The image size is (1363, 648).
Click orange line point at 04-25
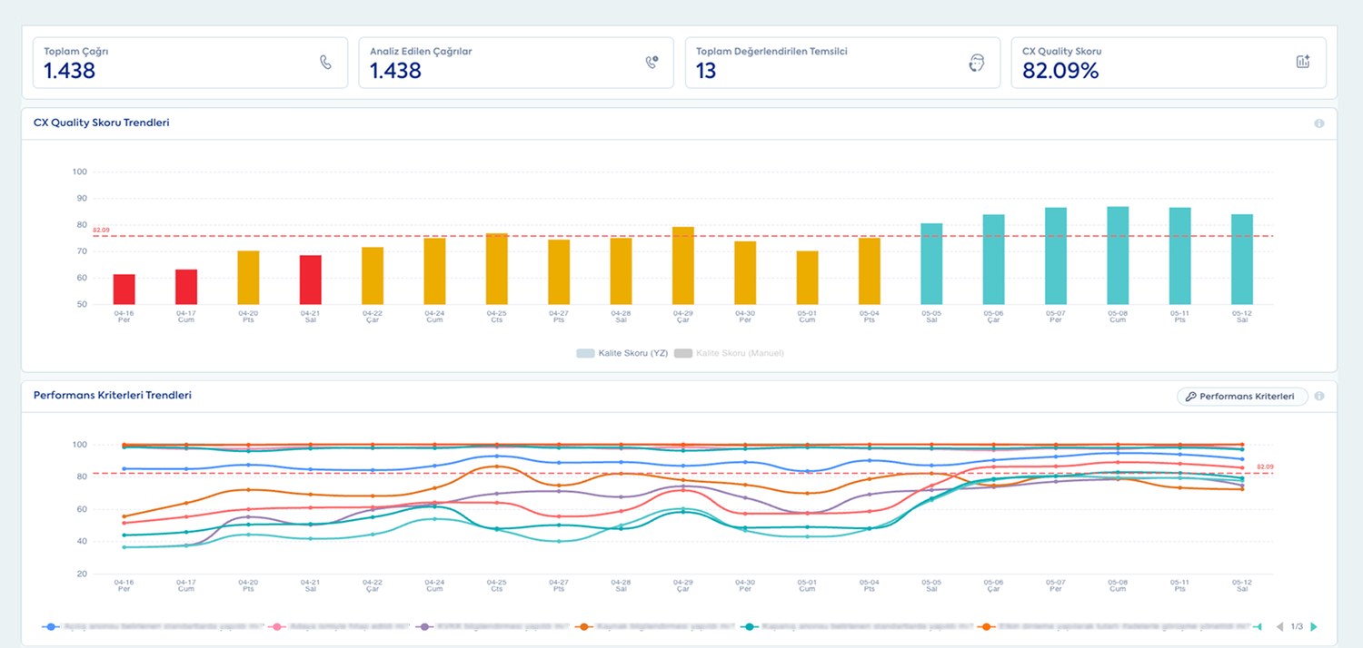coord(497,466)
